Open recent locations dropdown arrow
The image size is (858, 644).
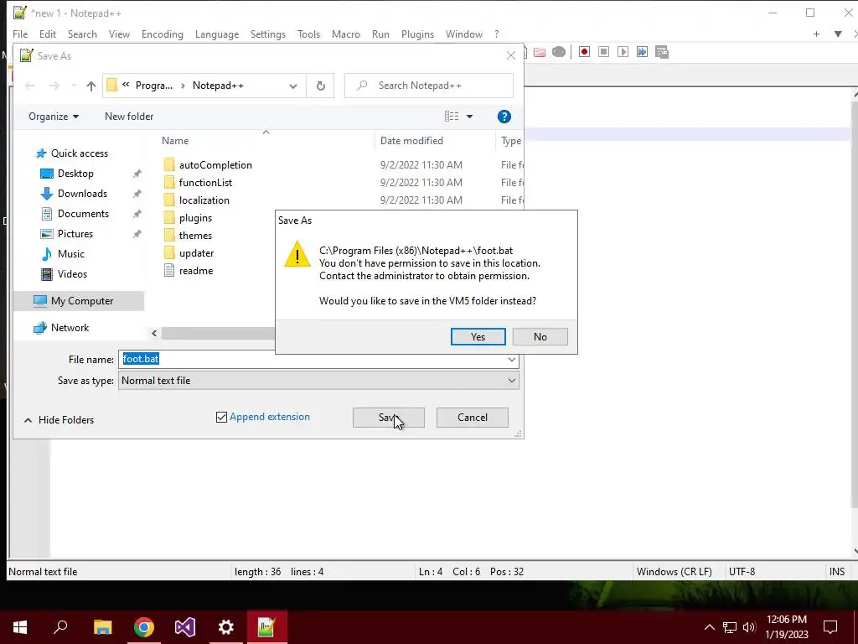(x=74, y=86)
